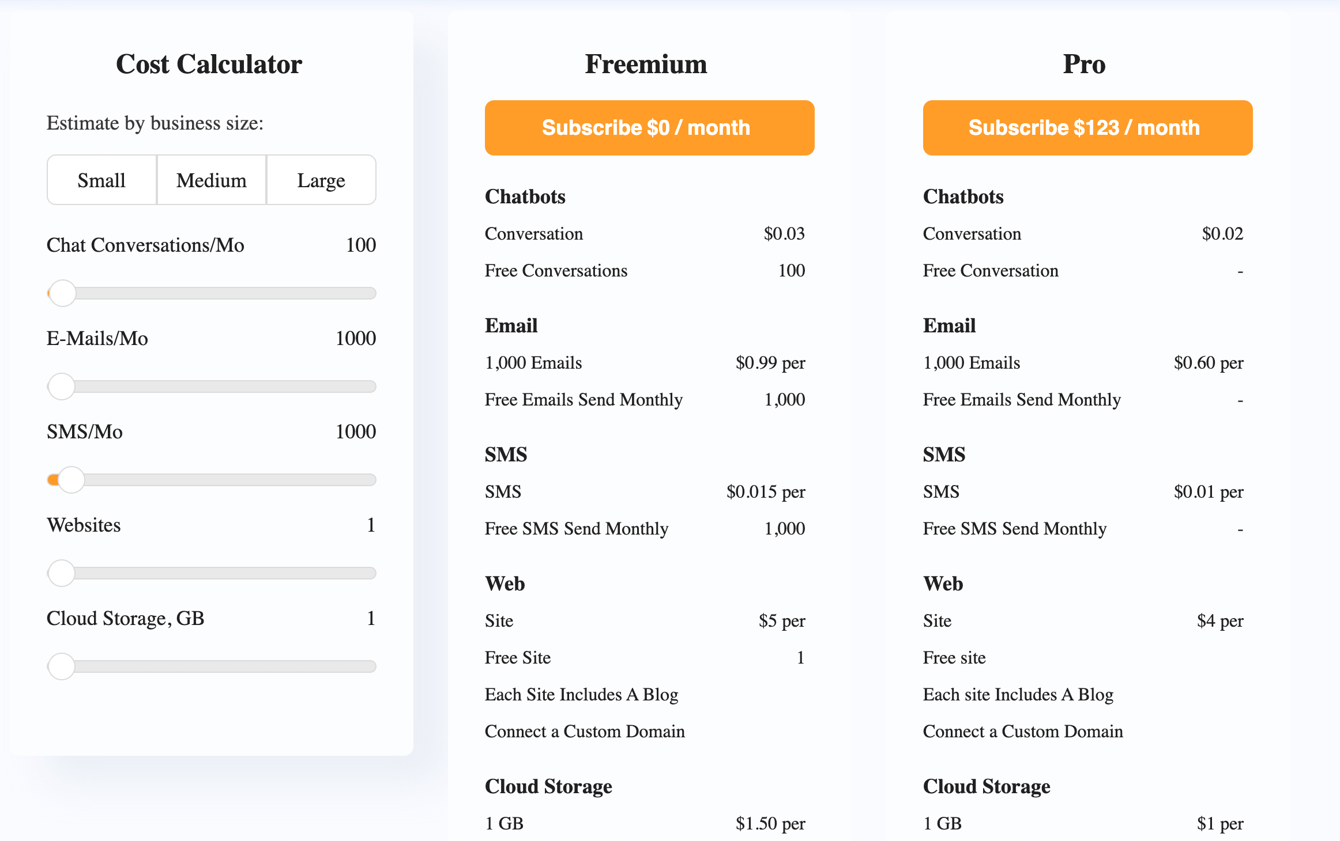Click the E-Mails/Mo slider handle
The width and height of the screenshot is (1340, 841).
point(61,387)
